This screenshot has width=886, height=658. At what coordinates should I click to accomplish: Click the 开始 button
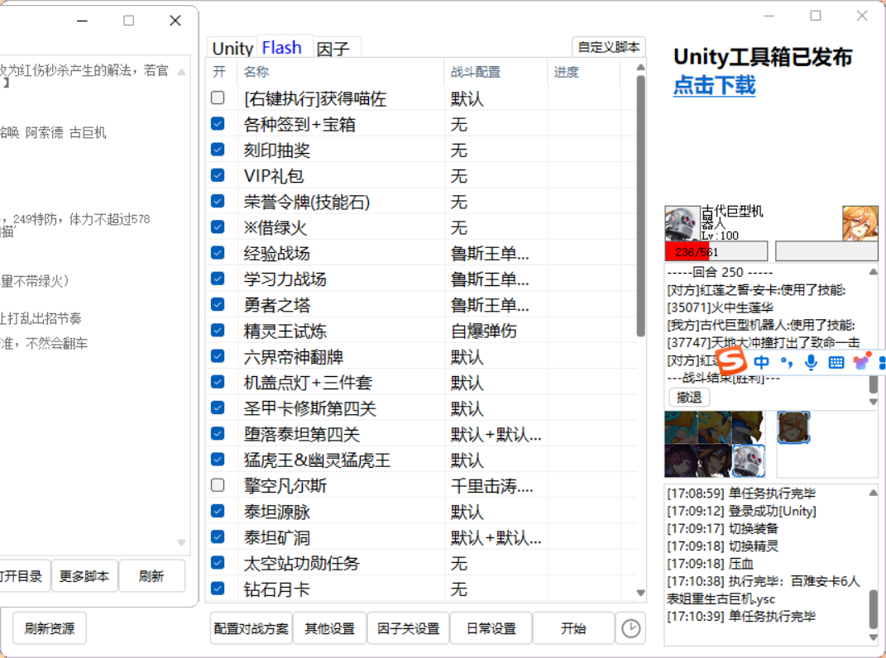[x=573, y=628]
